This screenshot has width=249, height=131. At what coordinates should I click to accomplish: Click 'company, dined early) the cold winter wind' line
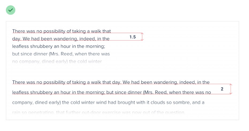[108, 102]
